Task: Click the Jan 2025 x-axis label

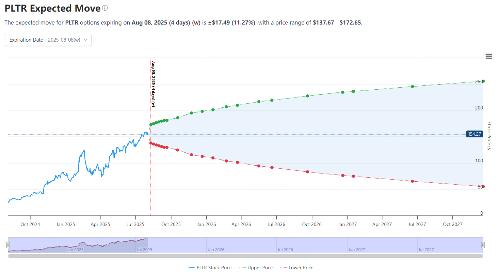Action: [x=65, y=224]
